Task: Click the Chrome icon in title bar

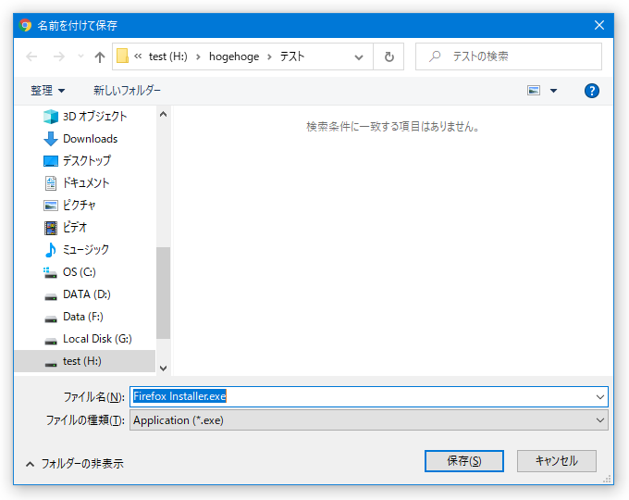Action: [x=25, y=25]
